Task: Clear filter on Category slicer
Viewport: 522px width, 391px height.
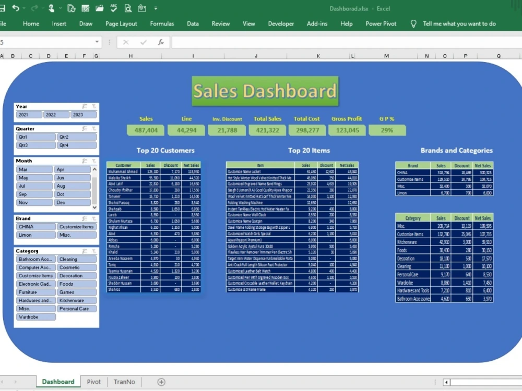Action: coord(94,251)
